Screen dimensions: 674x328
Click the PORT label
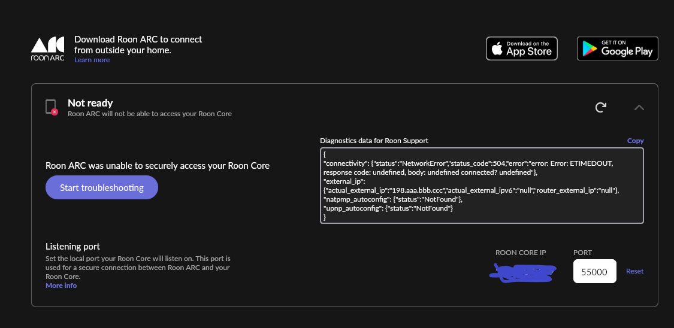pos(582,253)
